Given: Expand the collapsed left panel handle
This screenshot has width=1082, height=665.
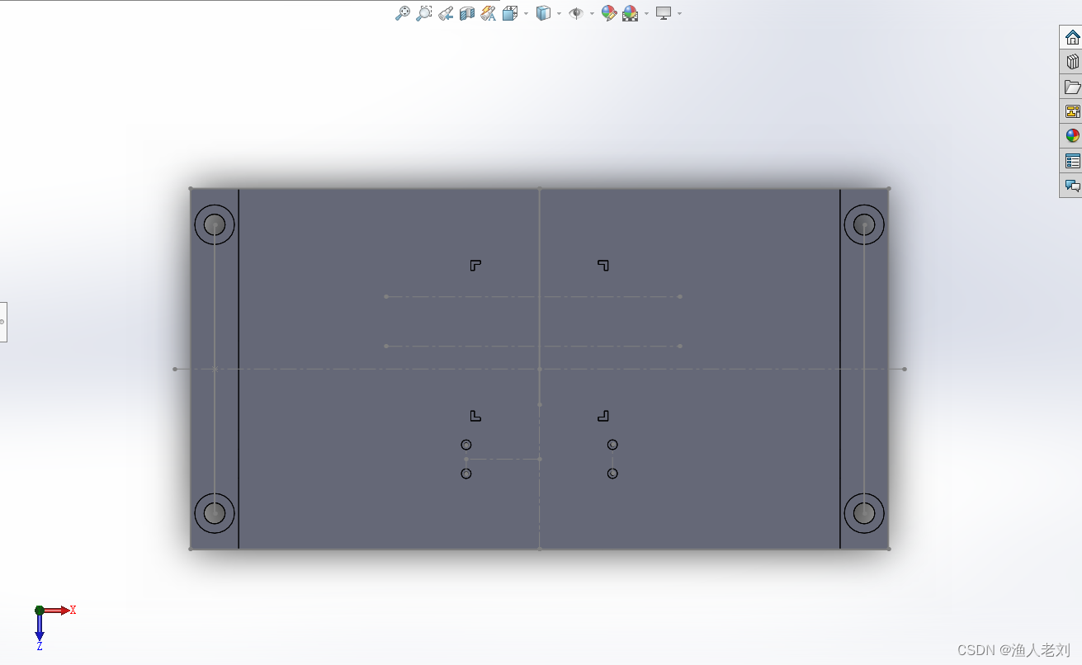Looking at the screenshot, I should [x=2, y=322].
